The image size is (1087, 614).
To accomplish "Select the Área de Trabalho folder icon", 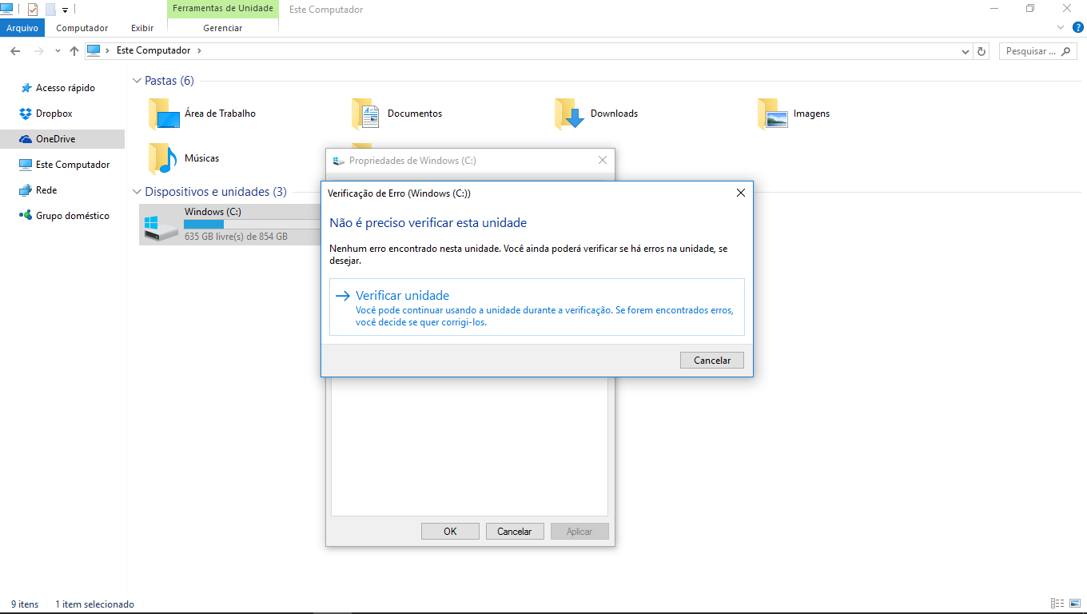I will pos(165,114).
